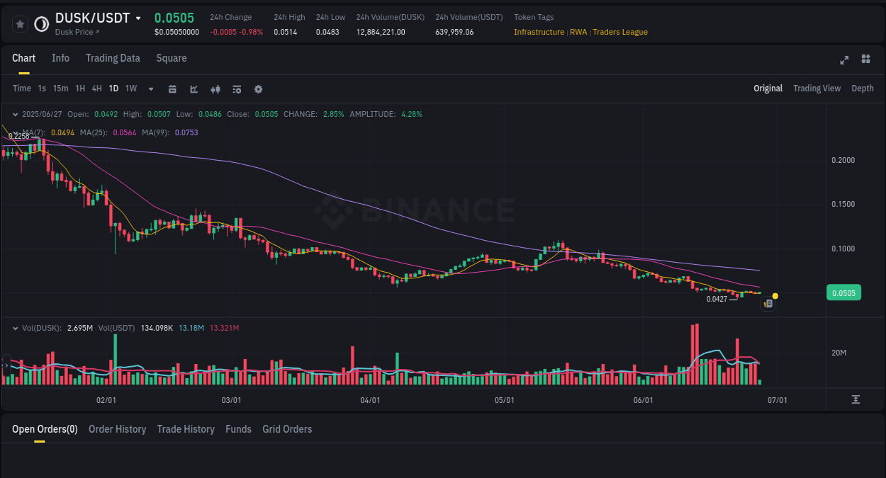Open chart settings via gear icon
The height and width of the screenshot is (478, 886).
click(x=257, y=89)
